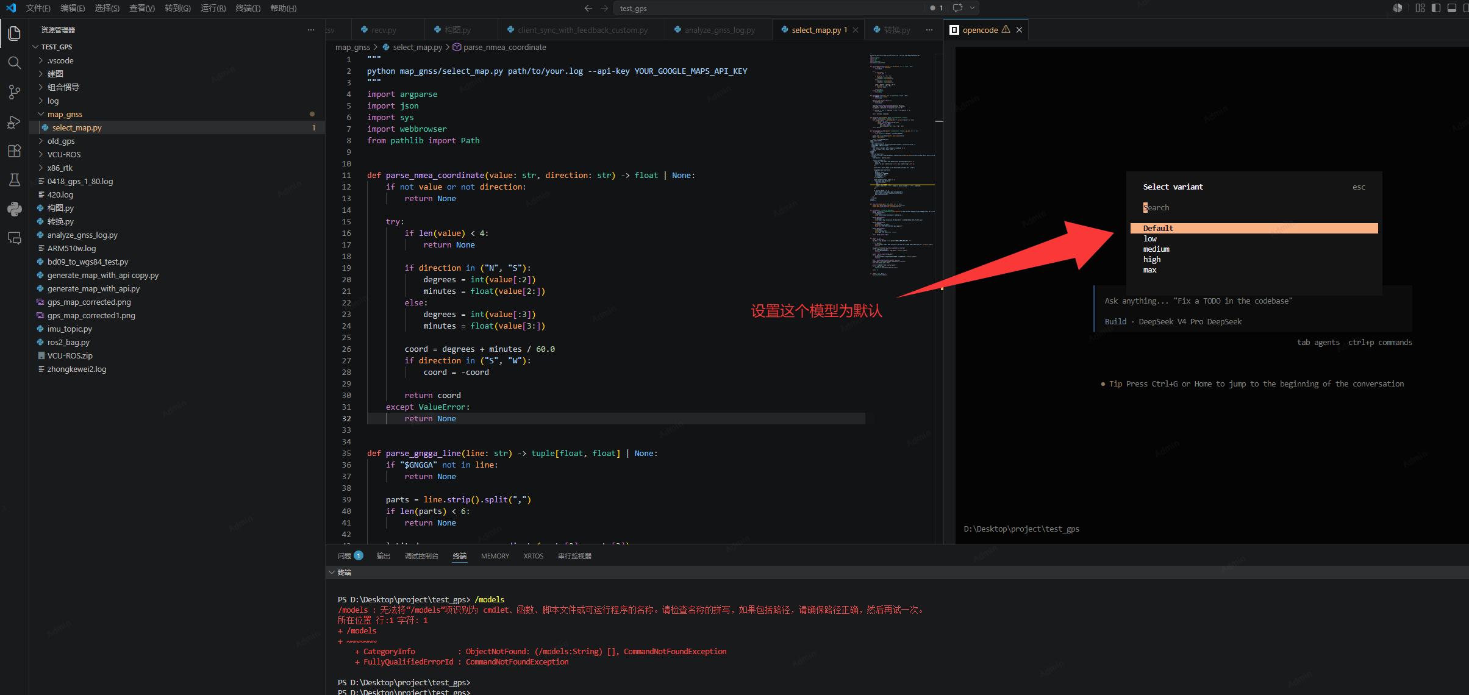Image resolution: width=1469 pixels, height=695 pixels.
Task: Open the Search view in activity bar
Action: (x=15, y=62)
